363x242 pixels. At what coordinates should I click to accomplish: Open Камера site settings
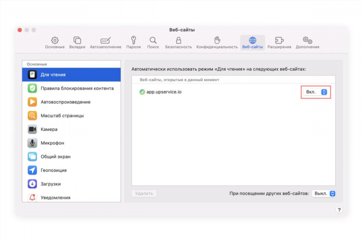point(71,129)
